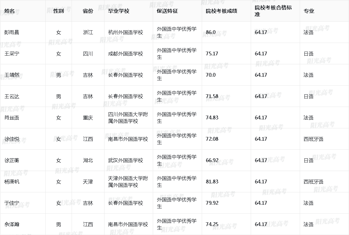349x235 pixels.
Task: Click the 天津 province cell
Action: (88, 182)
